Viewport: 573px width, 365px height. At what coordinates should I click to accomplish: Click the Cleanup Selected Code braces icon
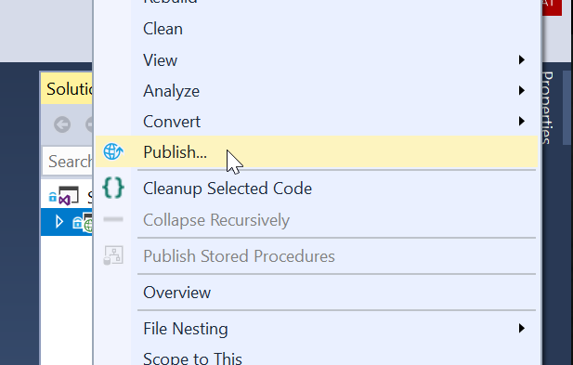click(113, 188)
